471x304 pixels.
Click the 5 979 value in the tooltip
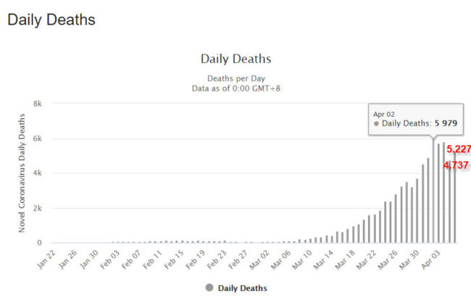coord(445,124)
